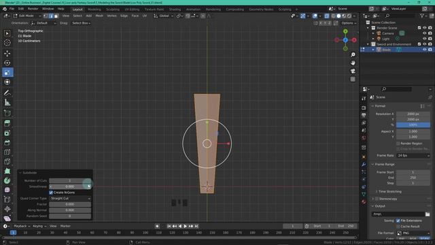The image size is (435, 245).
Task: Switch to UV Editing workspace tab
Action: pos(132,9)
